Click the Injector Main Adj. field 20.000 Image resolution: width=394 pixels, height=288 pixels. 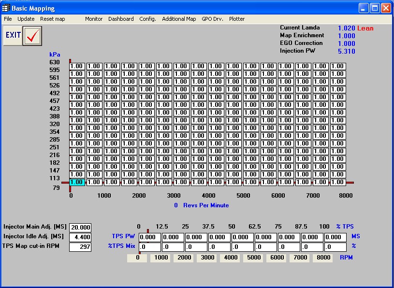(80, 228)
